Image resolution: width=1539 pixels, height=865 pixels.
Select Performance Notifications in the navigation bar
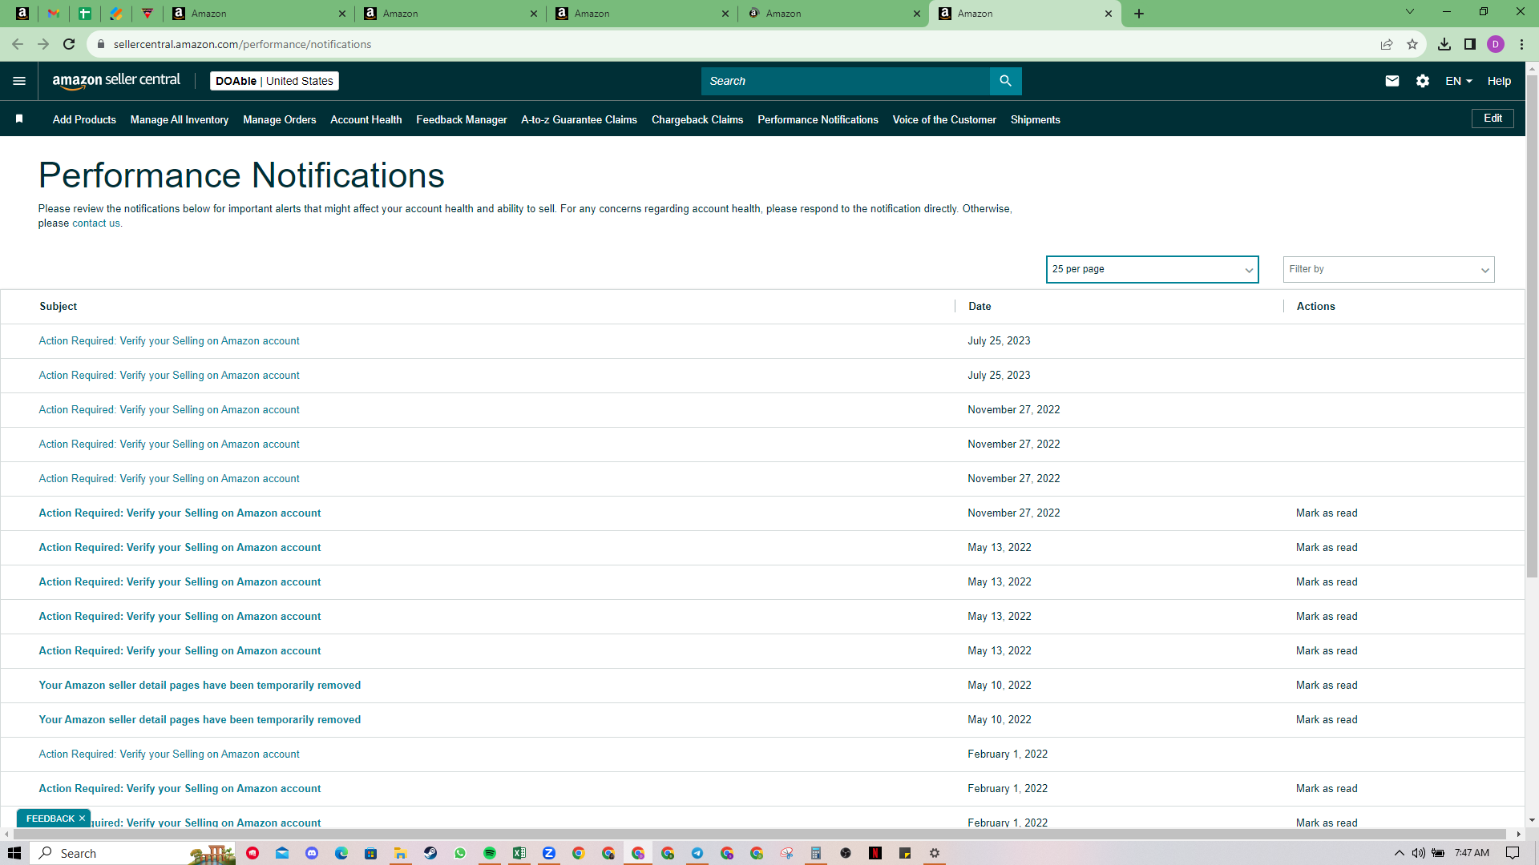point(818,119)
